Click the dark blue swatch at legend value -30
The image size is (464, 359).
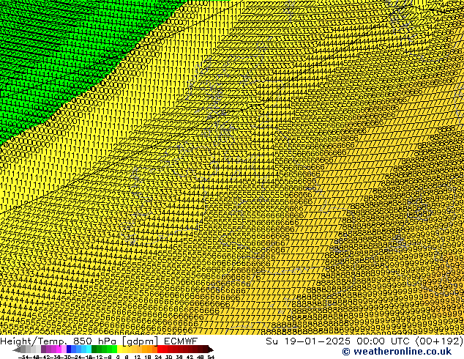[x=69, y=349]
